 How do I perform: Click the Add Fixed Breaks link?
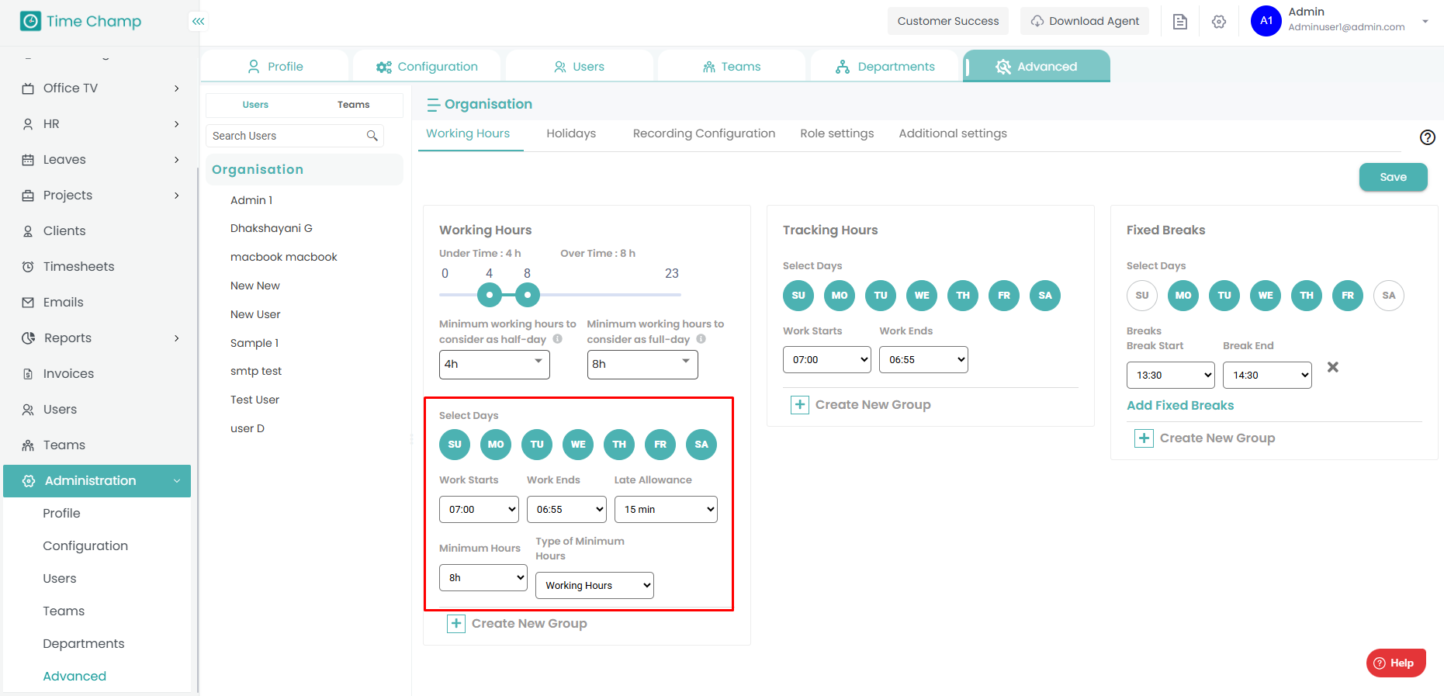click(x=1180, y=406)
